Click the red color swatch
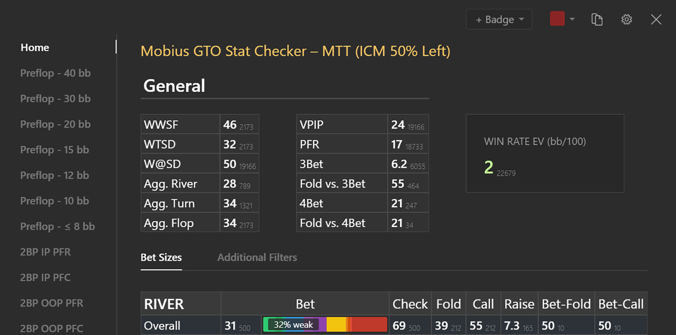 click(557, 19)
